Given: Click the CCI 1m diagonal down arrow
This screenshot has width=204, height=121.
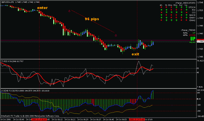Looking at the screenshot, I should 186,12.
